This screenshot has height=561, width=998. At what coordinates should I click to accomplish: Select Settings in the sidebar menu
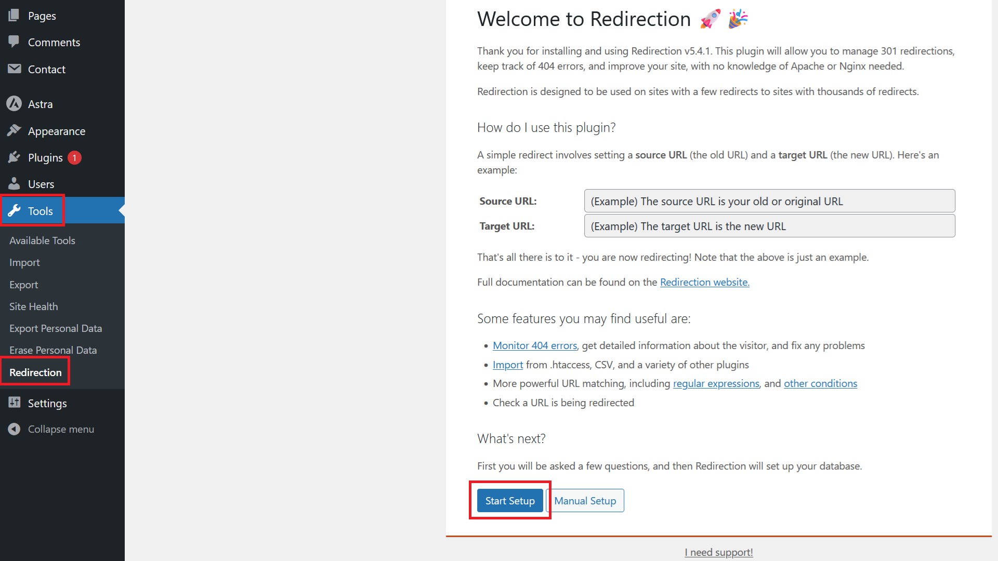coord(47,404)
